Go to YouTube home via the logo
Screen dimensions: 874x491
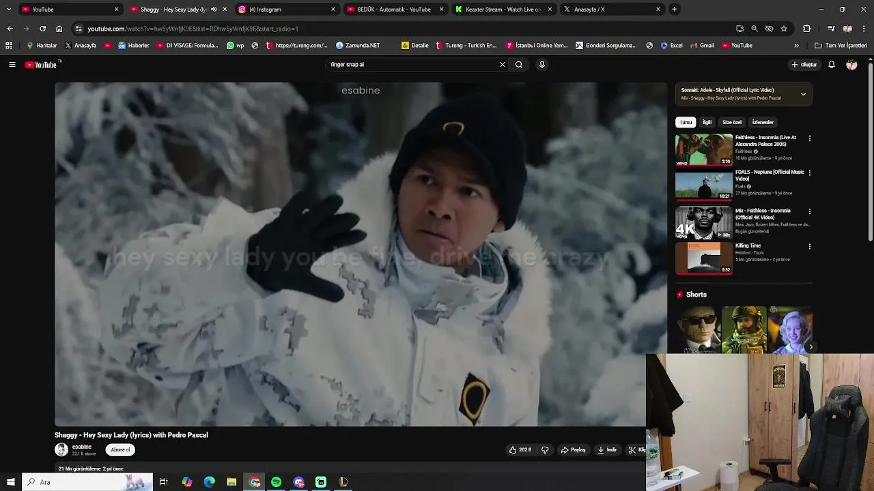coord(40,65)
